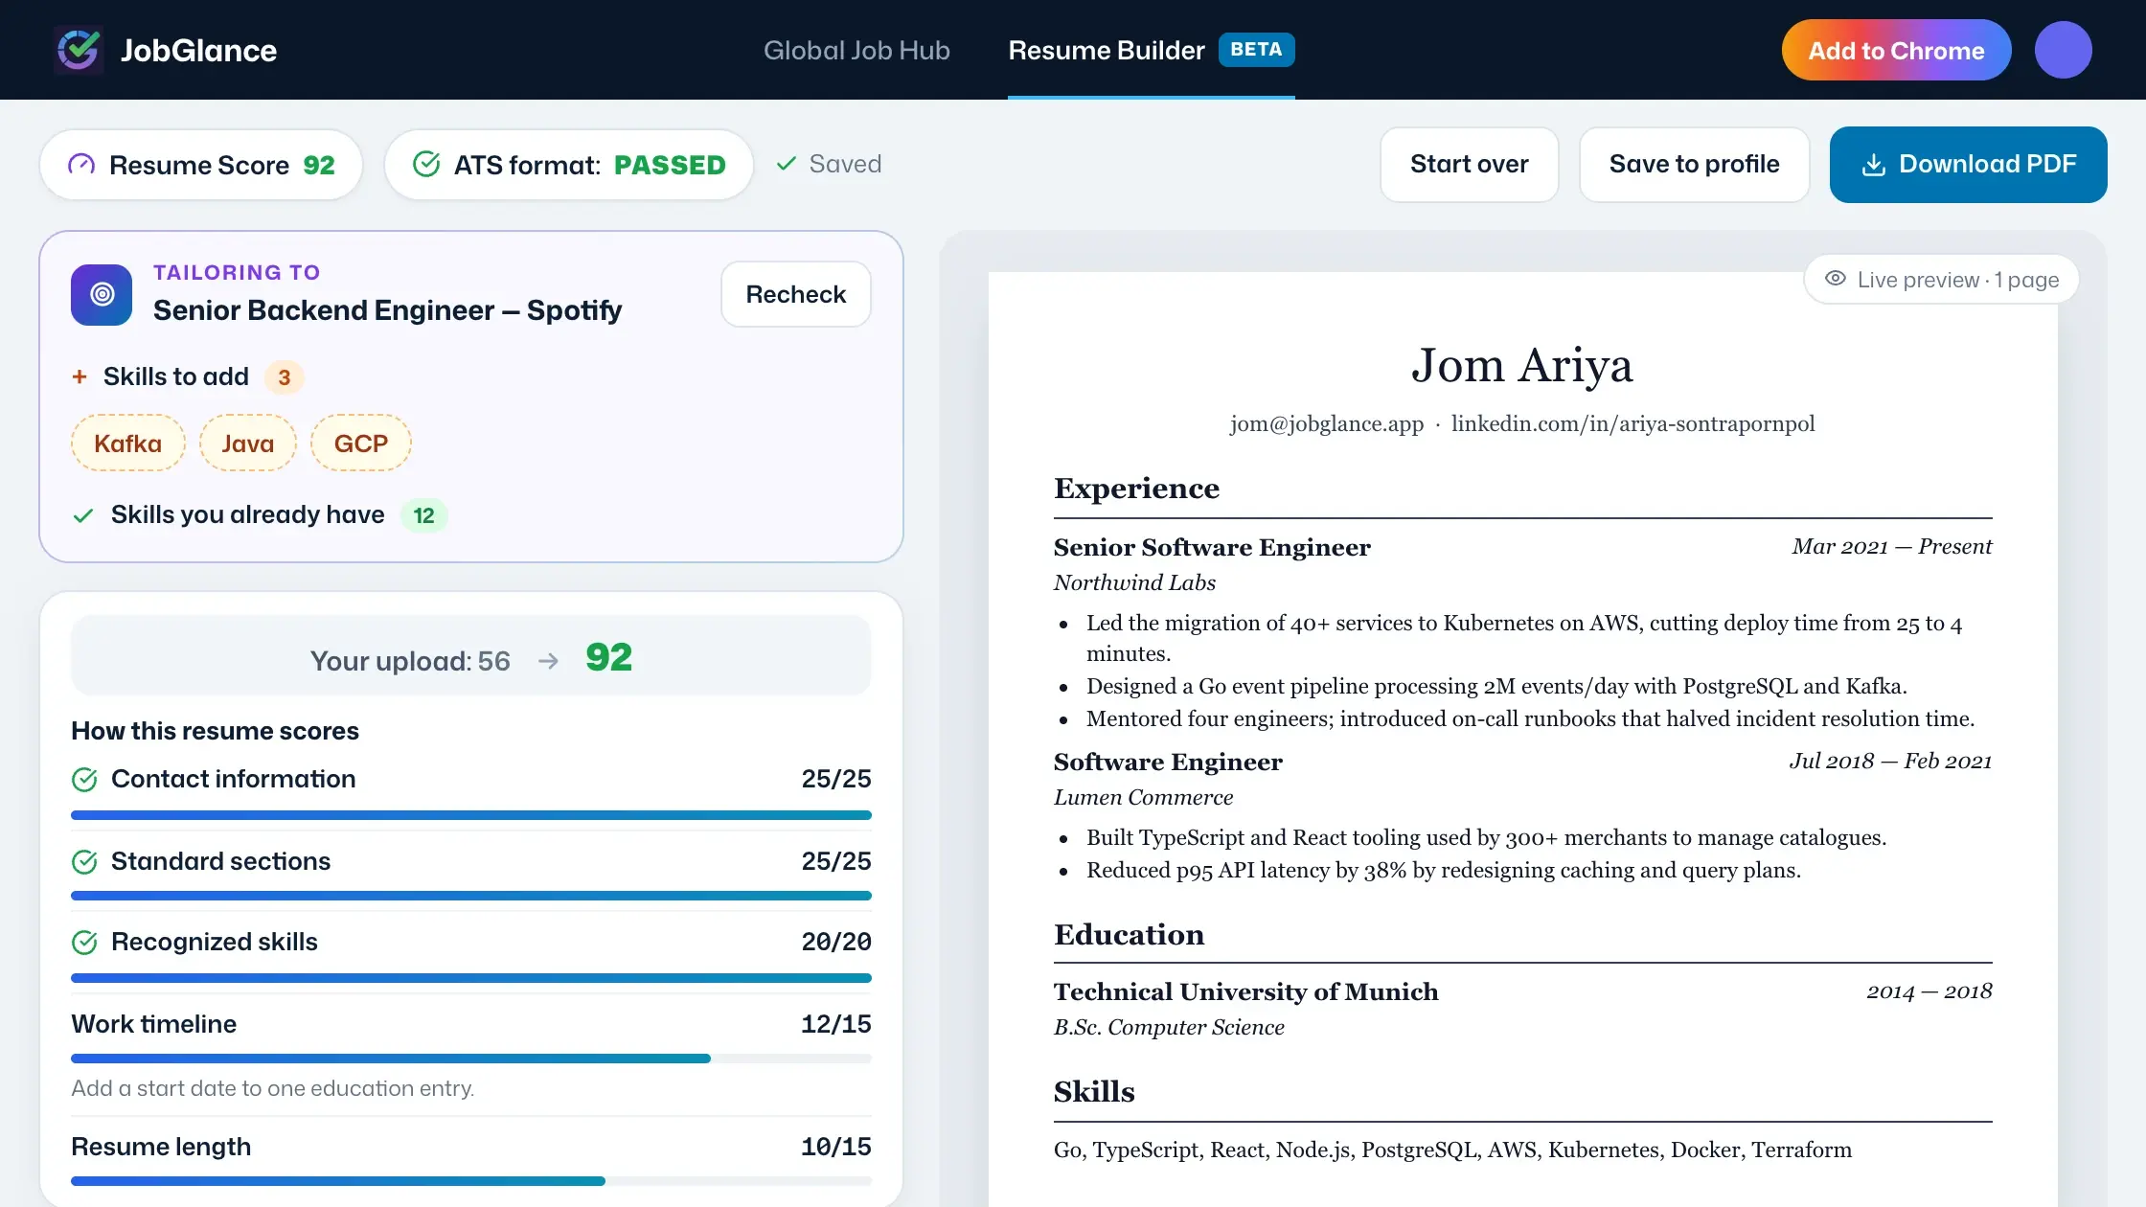Click the Contact information progress bar
This screenshot has height=1207, width=2146.
pos(471,815)
